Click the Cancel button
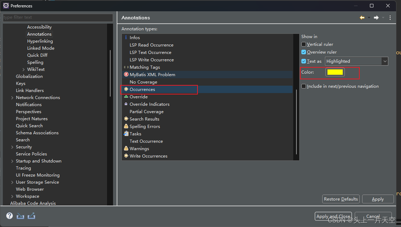 [373, 216]
